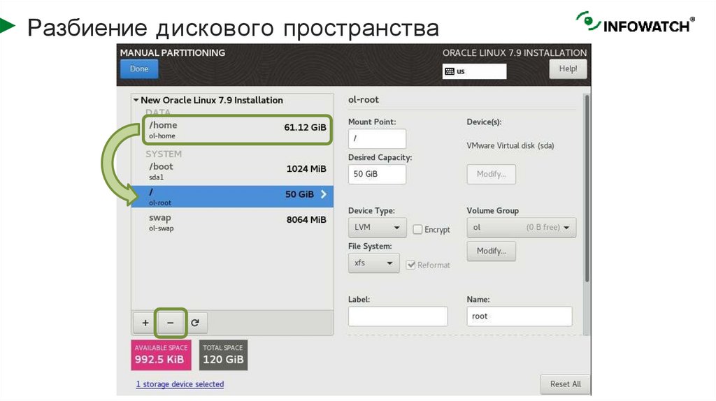
Task: Click the reload storage configuration icon
Action: click(195, 323)
